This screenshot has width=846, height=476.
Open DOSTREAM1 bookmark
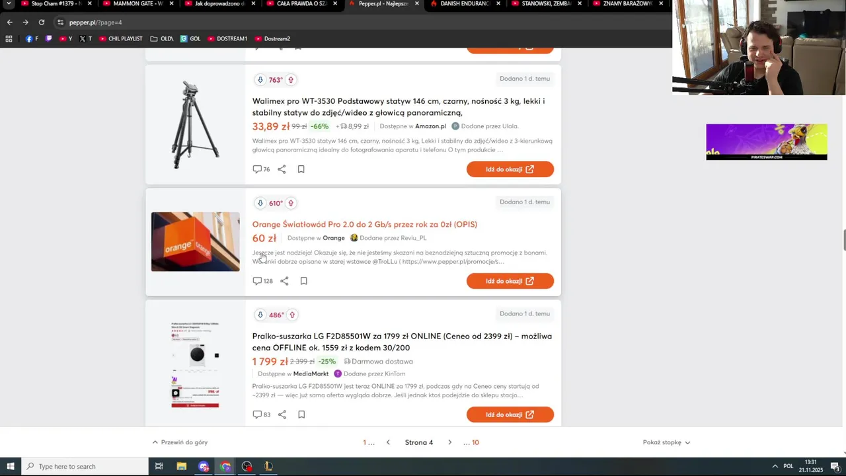tap(227, 39)
